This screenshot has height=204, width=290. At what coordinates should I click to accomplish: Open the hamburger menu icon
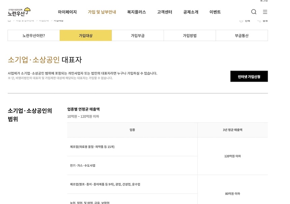[x=265, y=12]
